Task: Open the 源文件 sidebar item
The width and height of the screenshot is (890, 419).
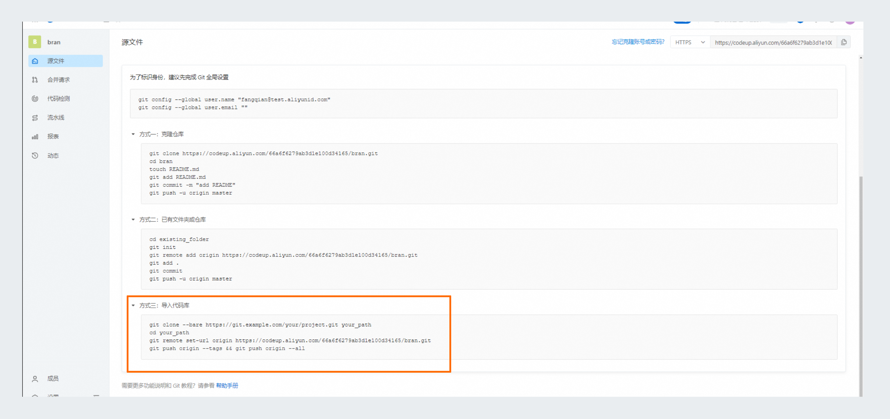Action: (65, 61)
